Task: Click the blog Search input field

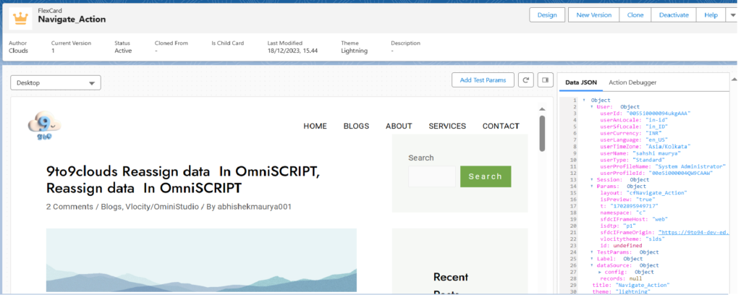Action: (x=432, y=176)
